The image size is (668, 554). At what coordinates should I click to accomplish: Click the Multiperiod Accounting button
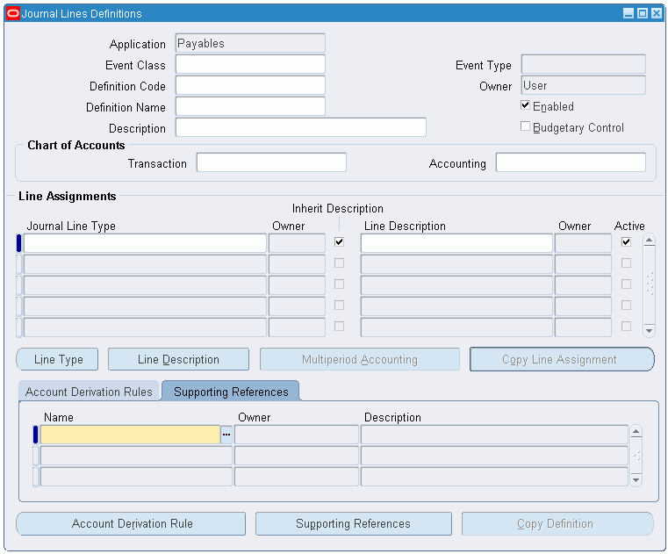[360, 359]
